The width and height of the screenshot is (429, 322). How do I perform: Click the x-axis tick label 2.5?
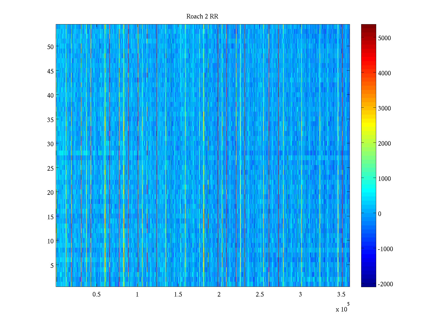tap(260, 295)
